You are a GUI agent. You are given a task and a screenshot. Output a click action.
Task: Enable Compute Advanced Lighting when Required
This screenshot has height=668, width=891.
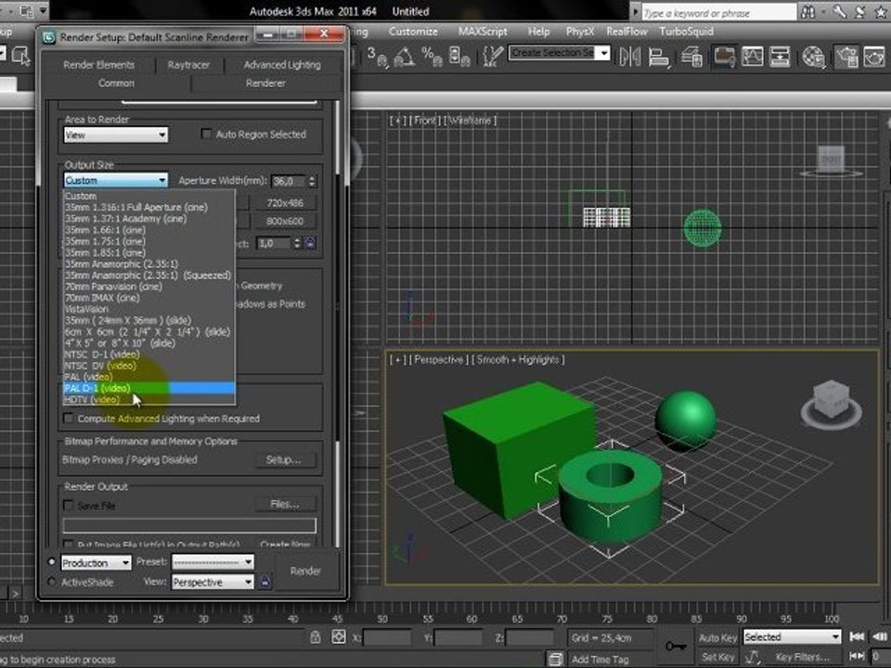(69, 418)
